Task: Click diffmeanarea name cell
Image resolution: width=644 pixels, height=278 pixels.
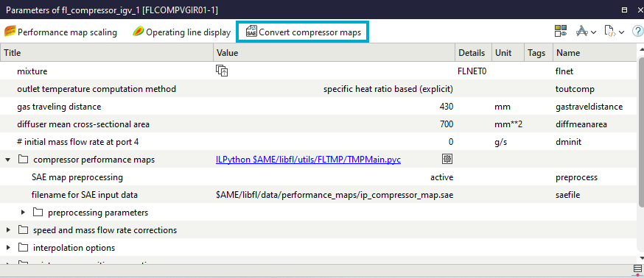Action: click(581, 124)
